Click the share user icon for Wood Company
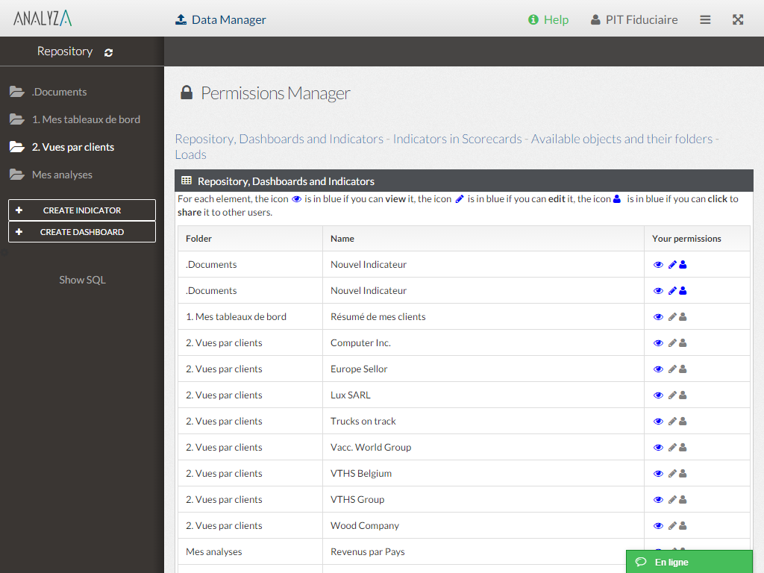Screen dimensions: 764x573 click(683, 526)
